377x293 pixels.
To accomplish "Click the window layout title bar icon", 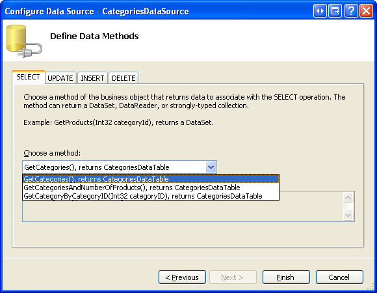I will [x=335, y=11].
